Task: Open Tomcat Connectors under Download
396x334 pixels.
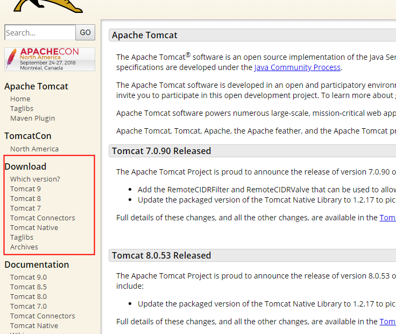Action: pyautogui.click(x=43, y=218)
